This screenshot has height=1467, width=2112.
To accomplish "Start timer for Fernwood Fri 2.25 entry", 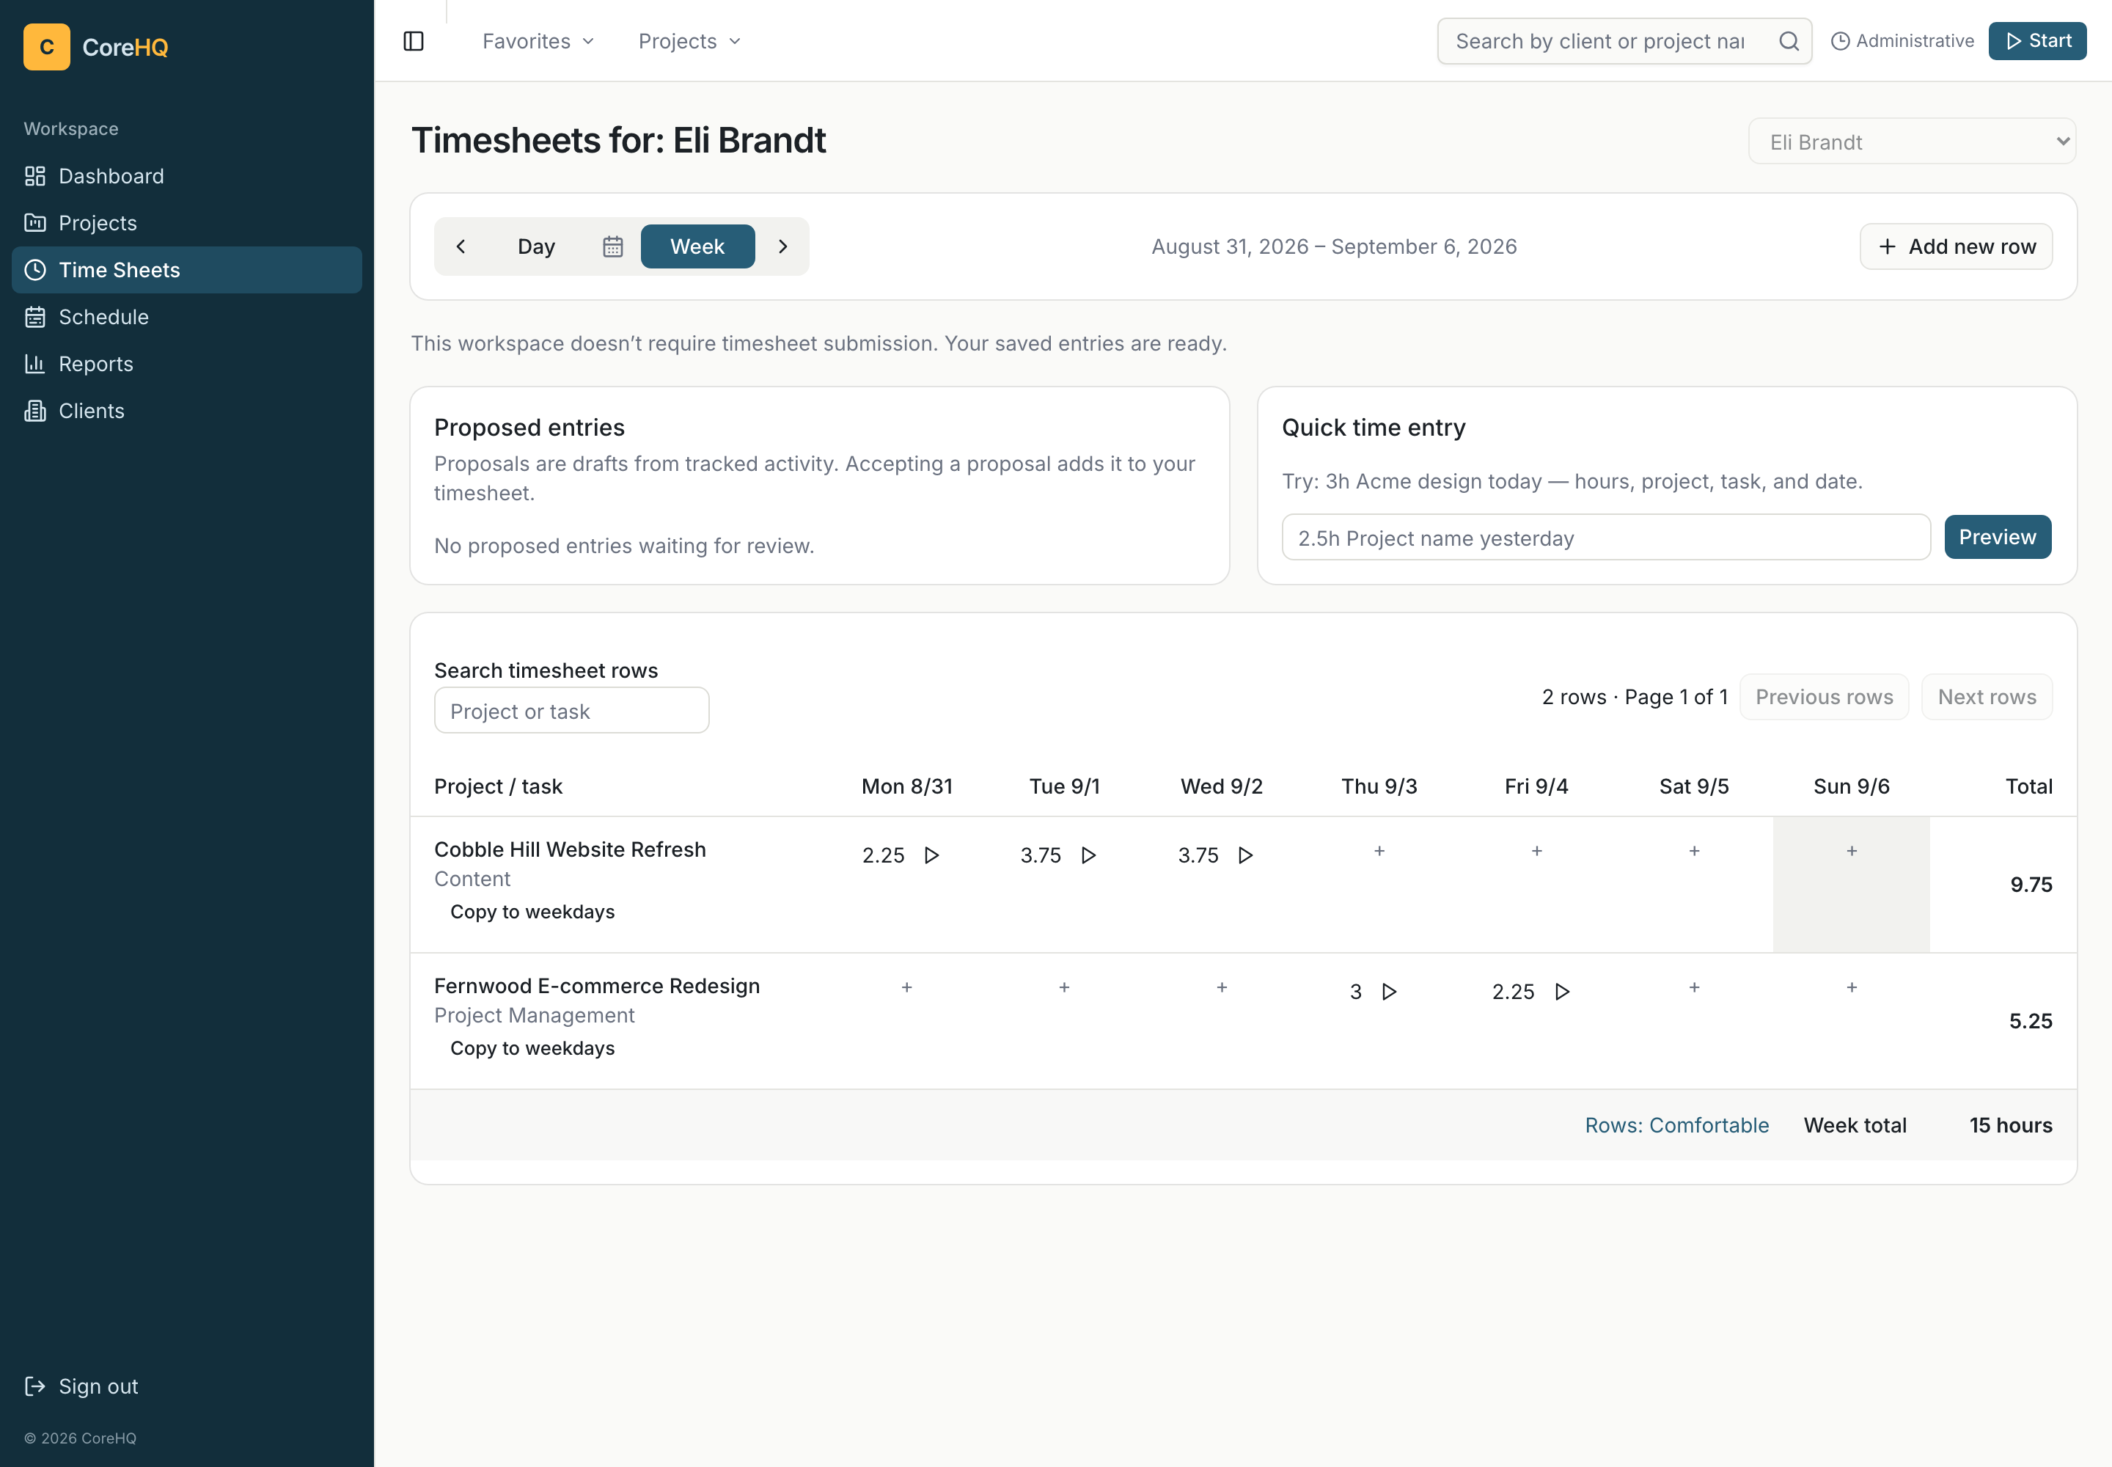I will pyautogui.click(x=1563, y=992).
